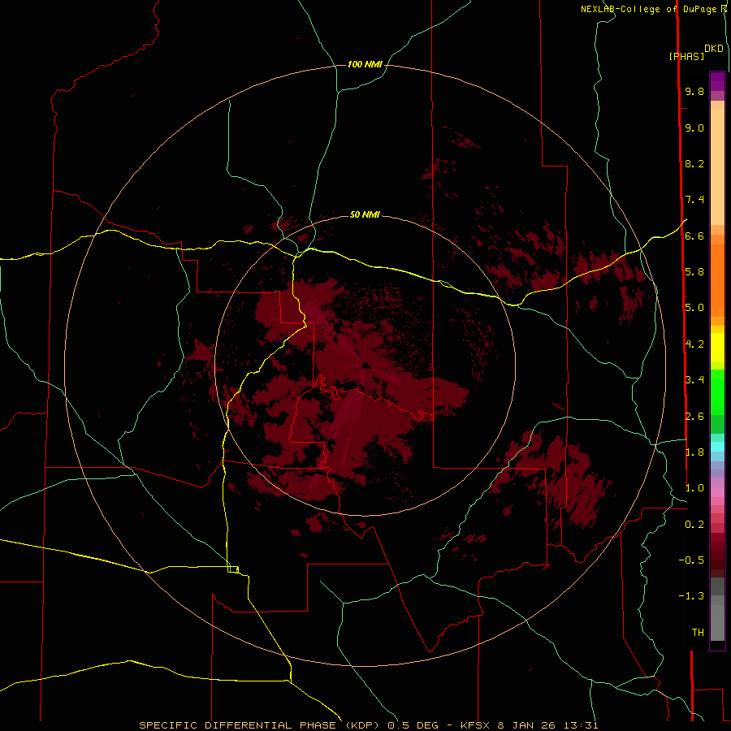Click the KFSX station identifier in the caption

tap(475, 725)
